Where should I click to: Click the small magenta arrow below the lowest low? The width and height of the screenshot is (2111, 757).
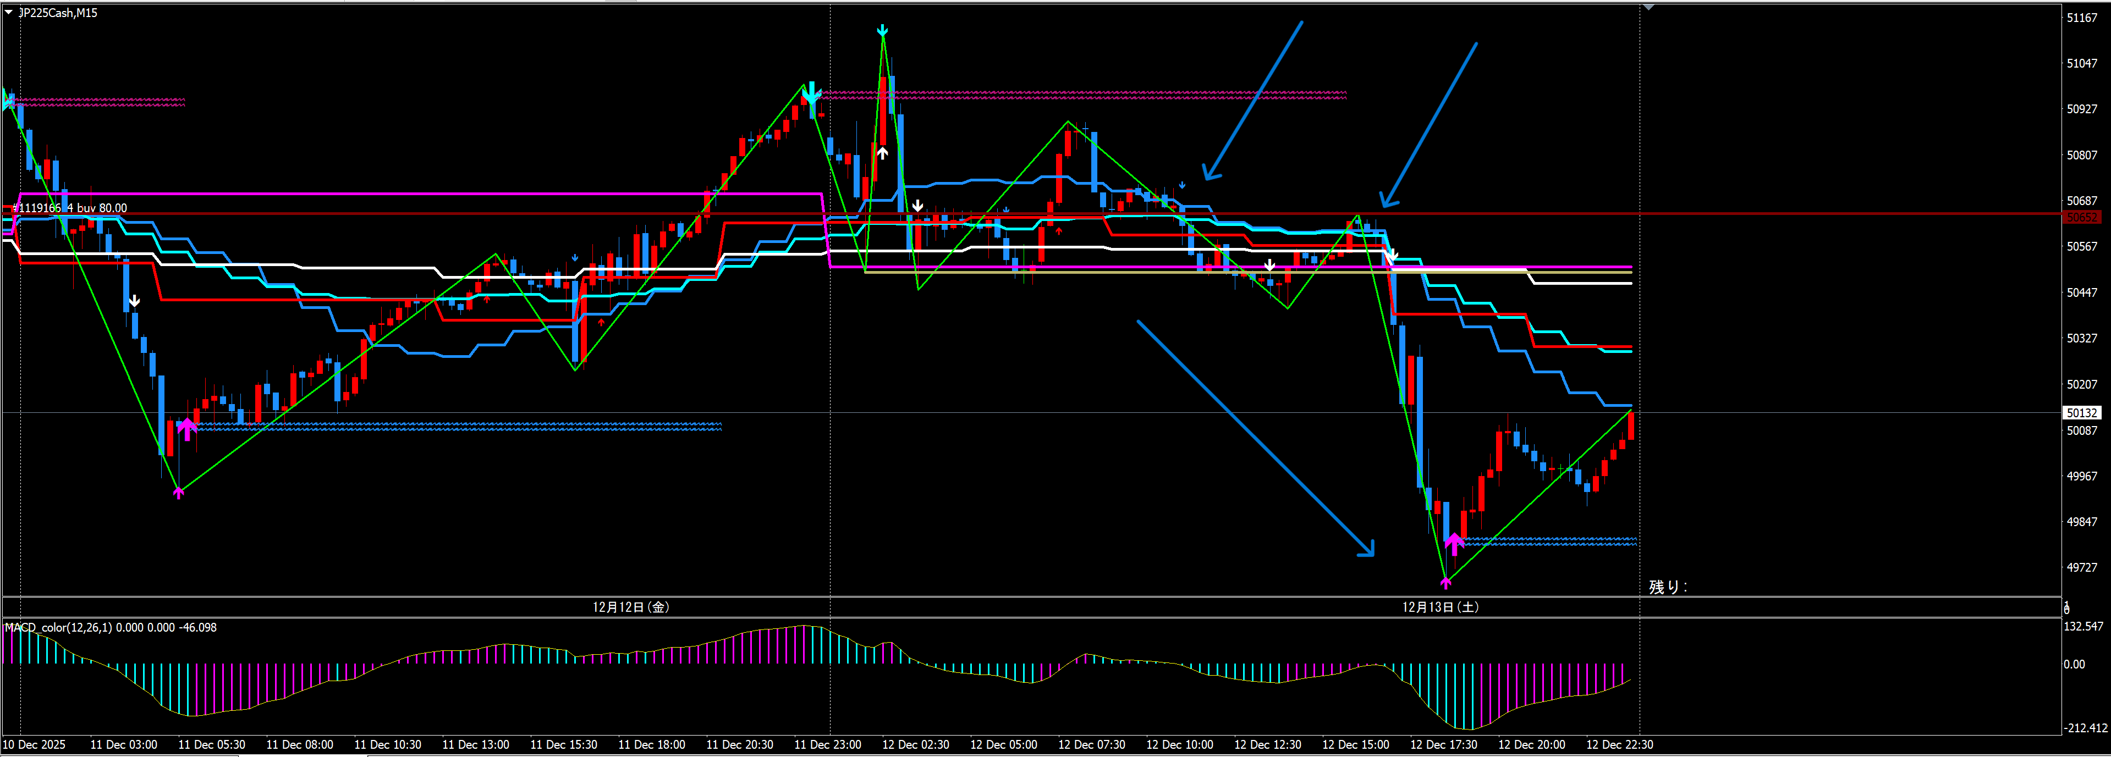pyautogui.click(x=1445, y=583)
